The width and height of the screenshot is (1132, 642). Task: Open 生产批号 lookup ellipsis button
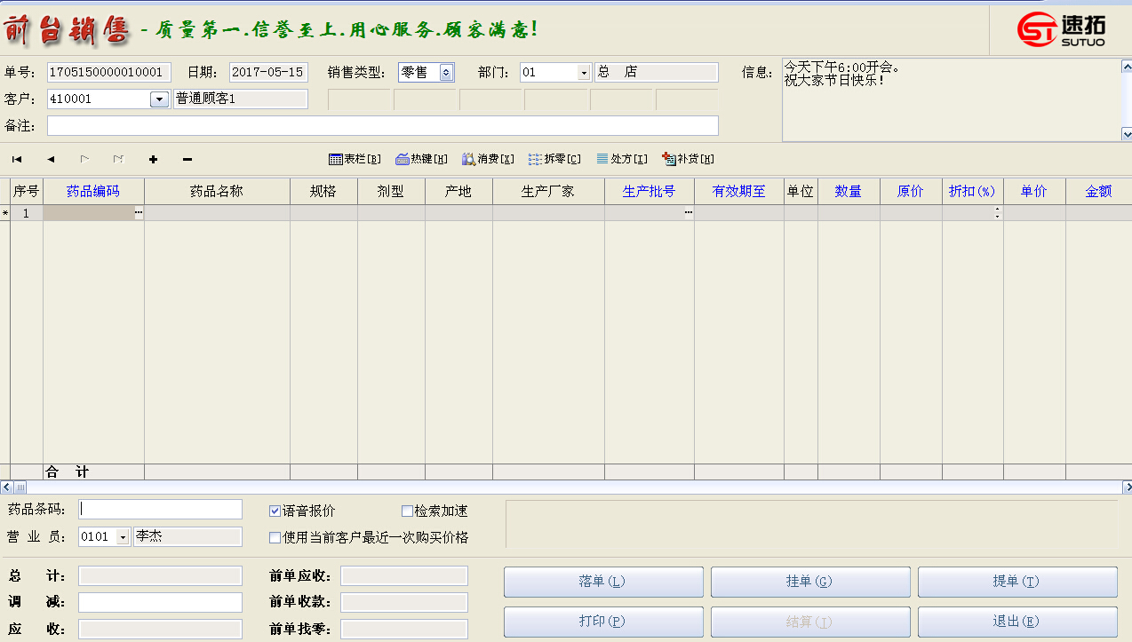[689, 213]
